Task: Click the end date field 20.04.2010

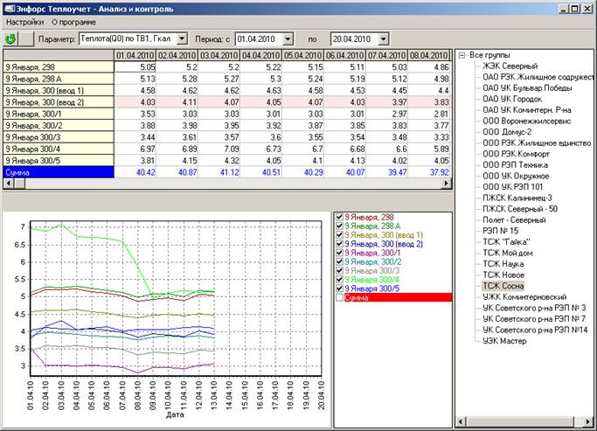Action: click(355, 38)
